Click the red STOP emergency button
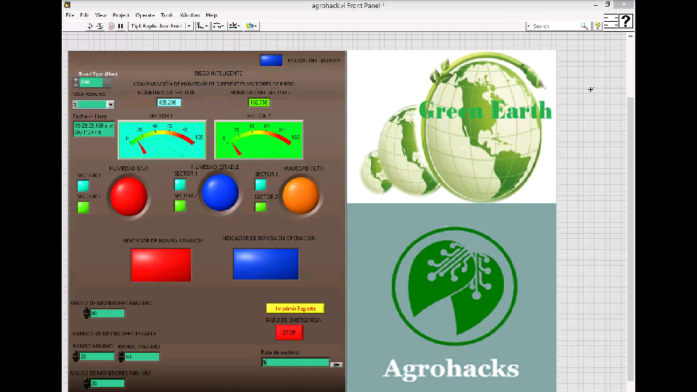The height and width of the screenshot is (392, 697). [x=290, y=332]
